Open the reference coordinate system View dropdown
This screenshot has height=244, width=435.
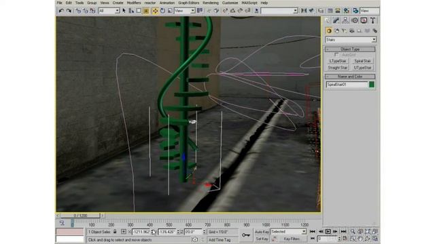pyautogui.click(x=184, y=11)
